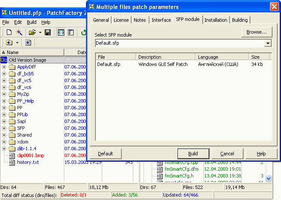The image size is (281, 200).
Task: Click the add folder icon with plus
Action: pyautogui.click(x=9, y=43)
